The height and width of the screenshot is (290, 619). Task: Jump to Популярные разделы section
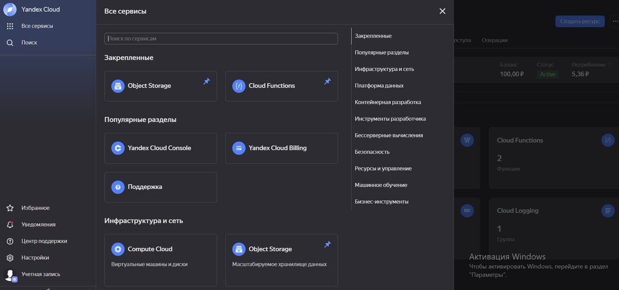coord(382,53)
